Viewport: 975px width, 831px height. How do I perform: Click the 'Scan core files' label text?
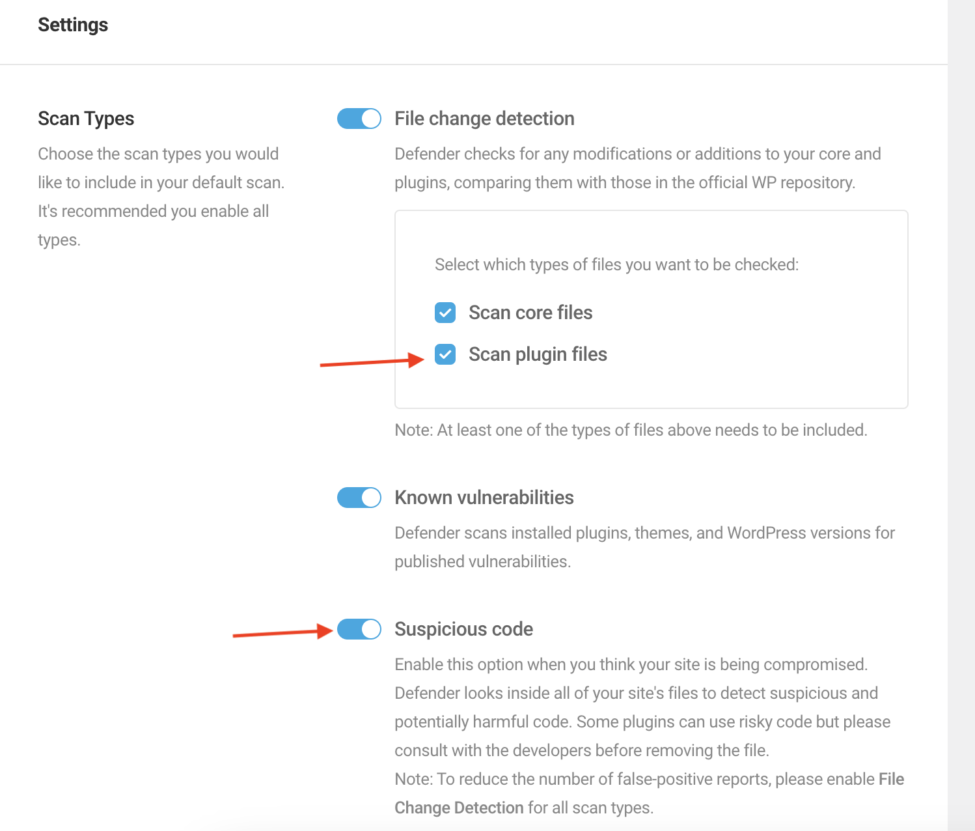[x=530, y=313]
